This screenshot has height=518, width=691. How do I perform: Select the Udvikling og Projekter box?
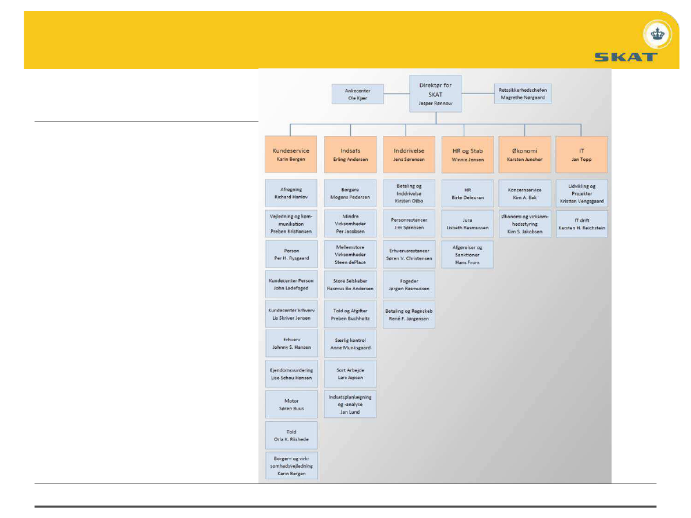[582, 193]
